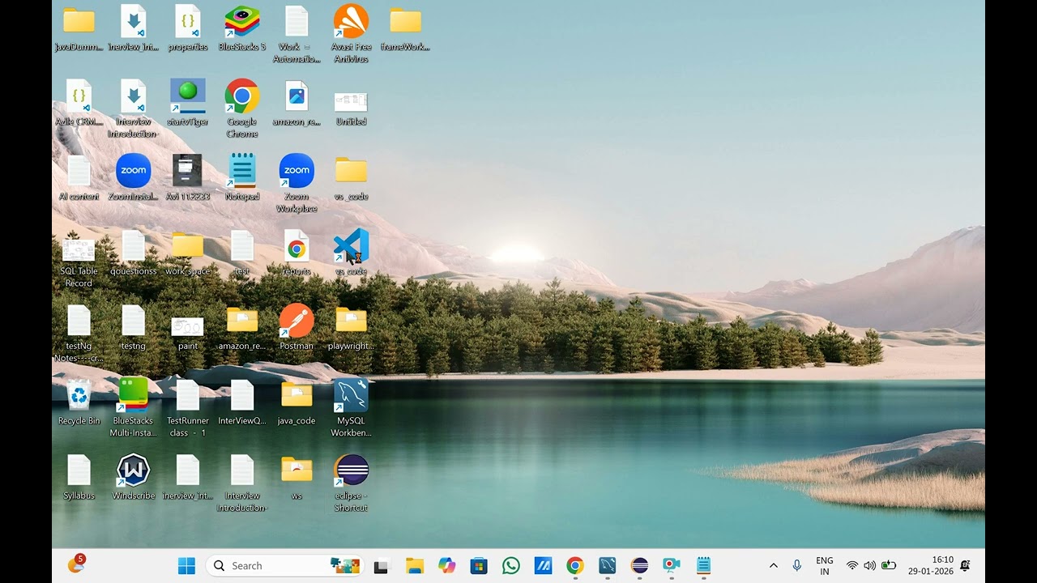
Task: Open Wi-Fi network quick settings
Action: coord(852,566)
